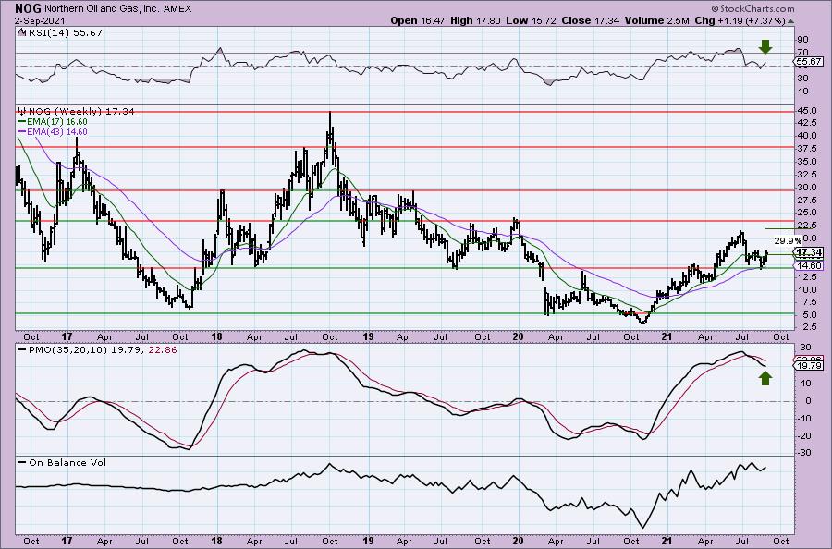Viewport: 832px width, 549px height.
Task: Click the Open 16.47 value
Action: (x=418, y=20)
